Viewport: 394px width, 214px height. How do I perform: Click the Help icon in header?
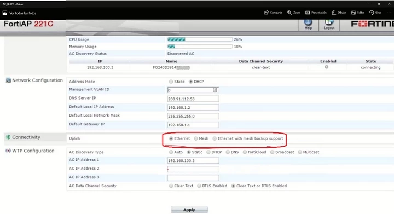click(308, 22)
